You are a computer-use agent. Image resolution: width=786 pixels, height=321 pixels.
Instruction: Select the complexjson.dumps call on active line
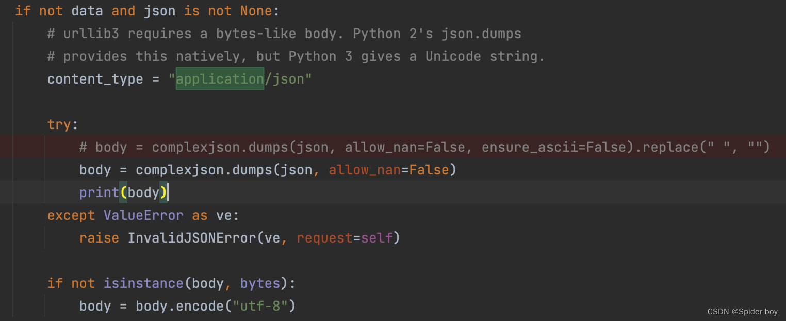(296, 170)
